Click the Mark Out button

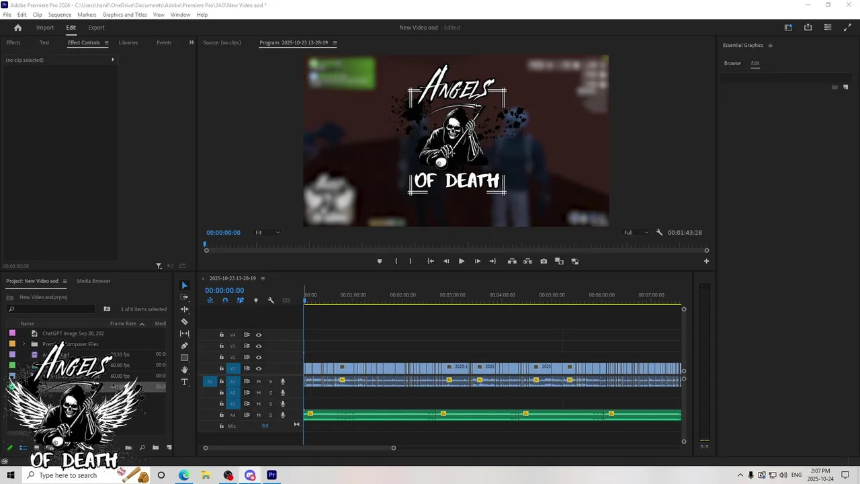[411, 261]
